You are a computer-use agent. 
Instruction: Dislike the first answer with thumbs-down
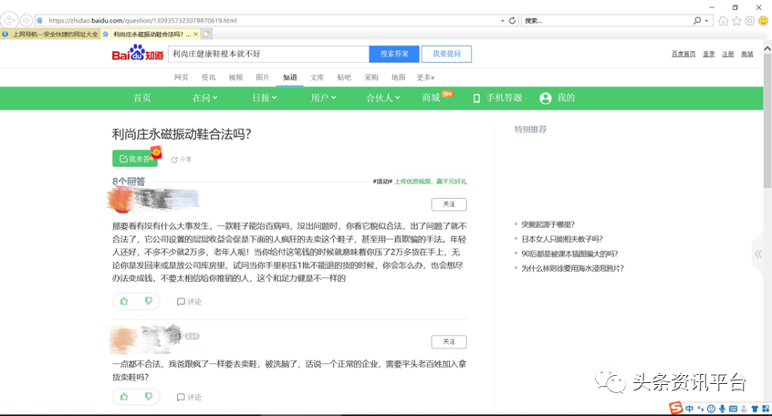(148, 301)
